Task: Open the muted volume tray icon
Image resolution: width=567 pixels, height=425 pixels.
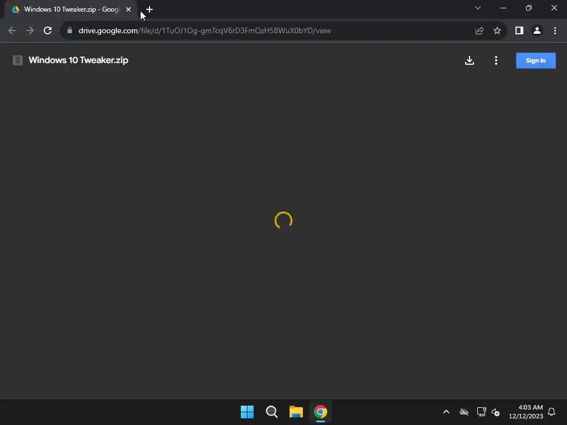Action: click(496, 412)
